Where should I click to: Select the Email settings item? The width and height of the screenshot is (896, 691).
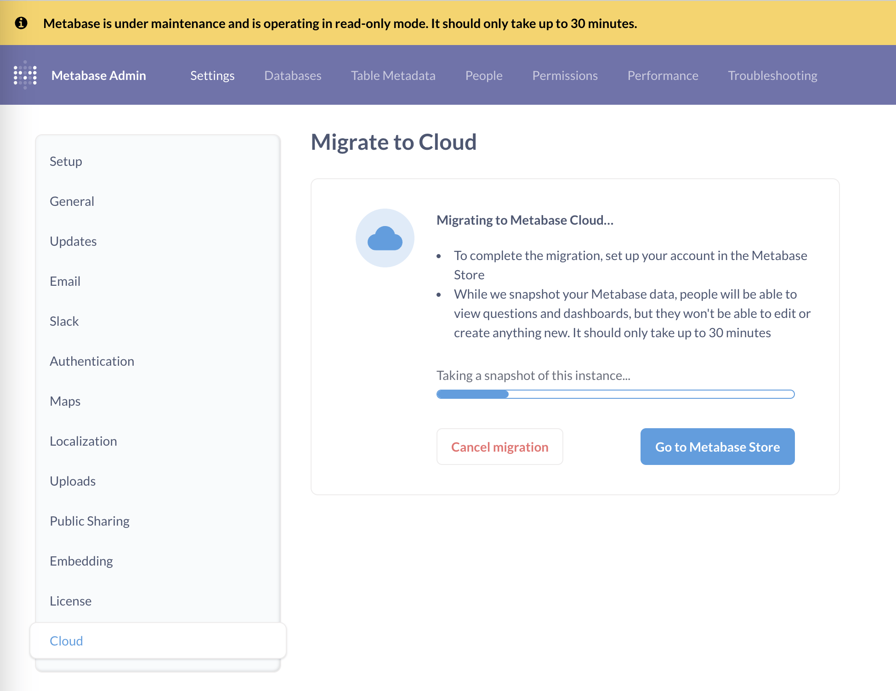click(x=65, y=281)
